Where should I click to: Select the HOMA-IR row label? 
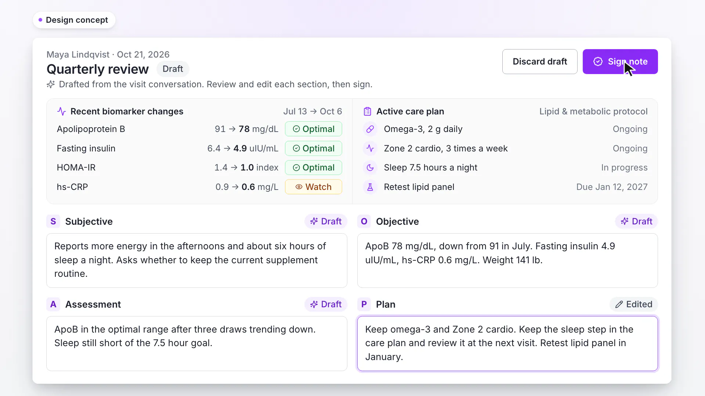tap(76, 168)
